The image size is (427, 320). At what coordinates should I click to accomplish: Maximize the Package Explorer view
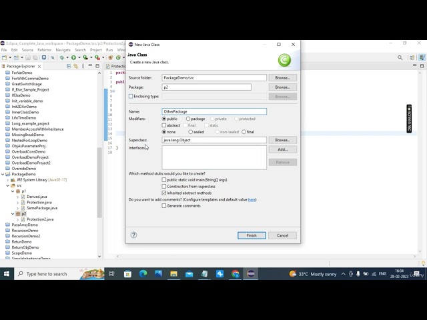point(97,66)
